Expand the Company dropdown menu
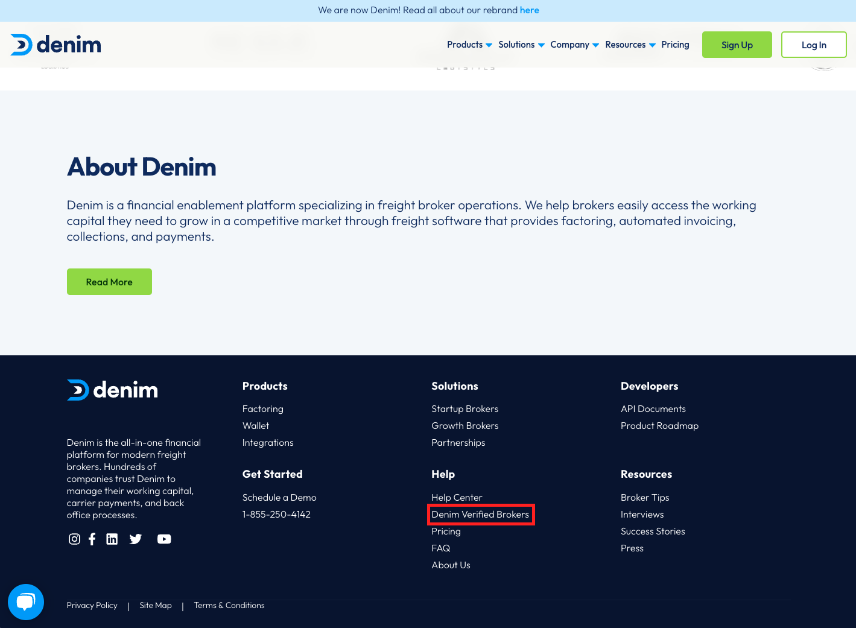Image resolution: width=856 pixels, height=628 pixels. tap(574, 45)
